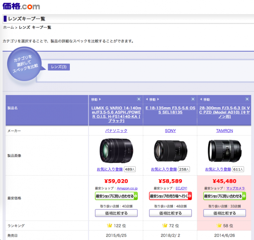This screenshot has height=240, width=254.
Task: Click 最安ショップの売り場へ行く under ECJOY!
Action: click(170, 196)
